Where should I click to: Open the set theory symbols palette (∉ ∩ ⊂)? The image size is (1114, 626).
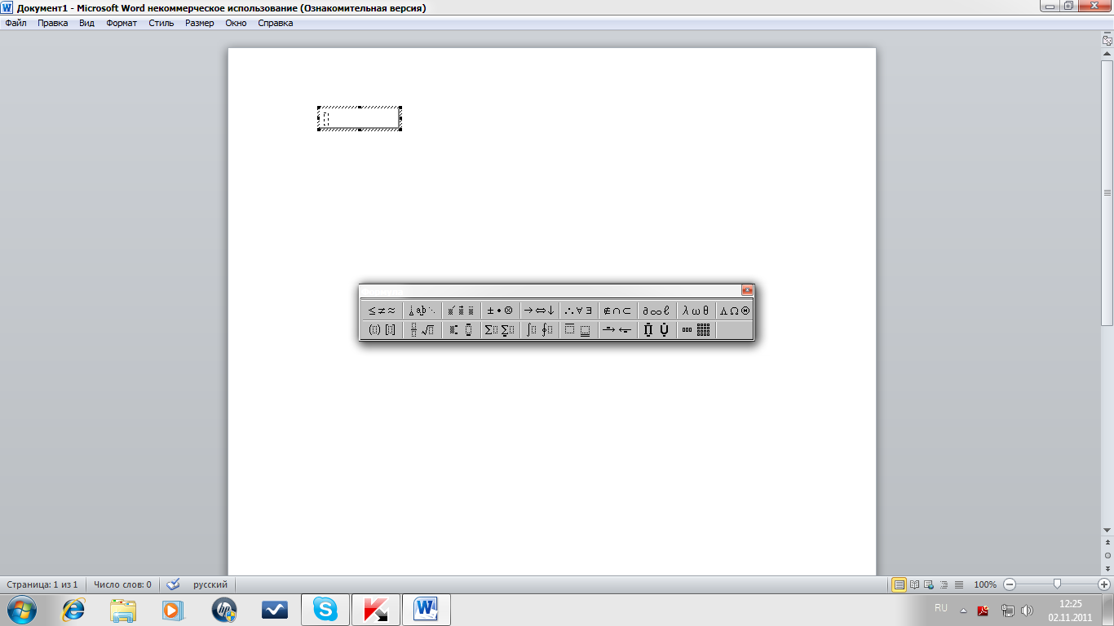click(617, 311)
